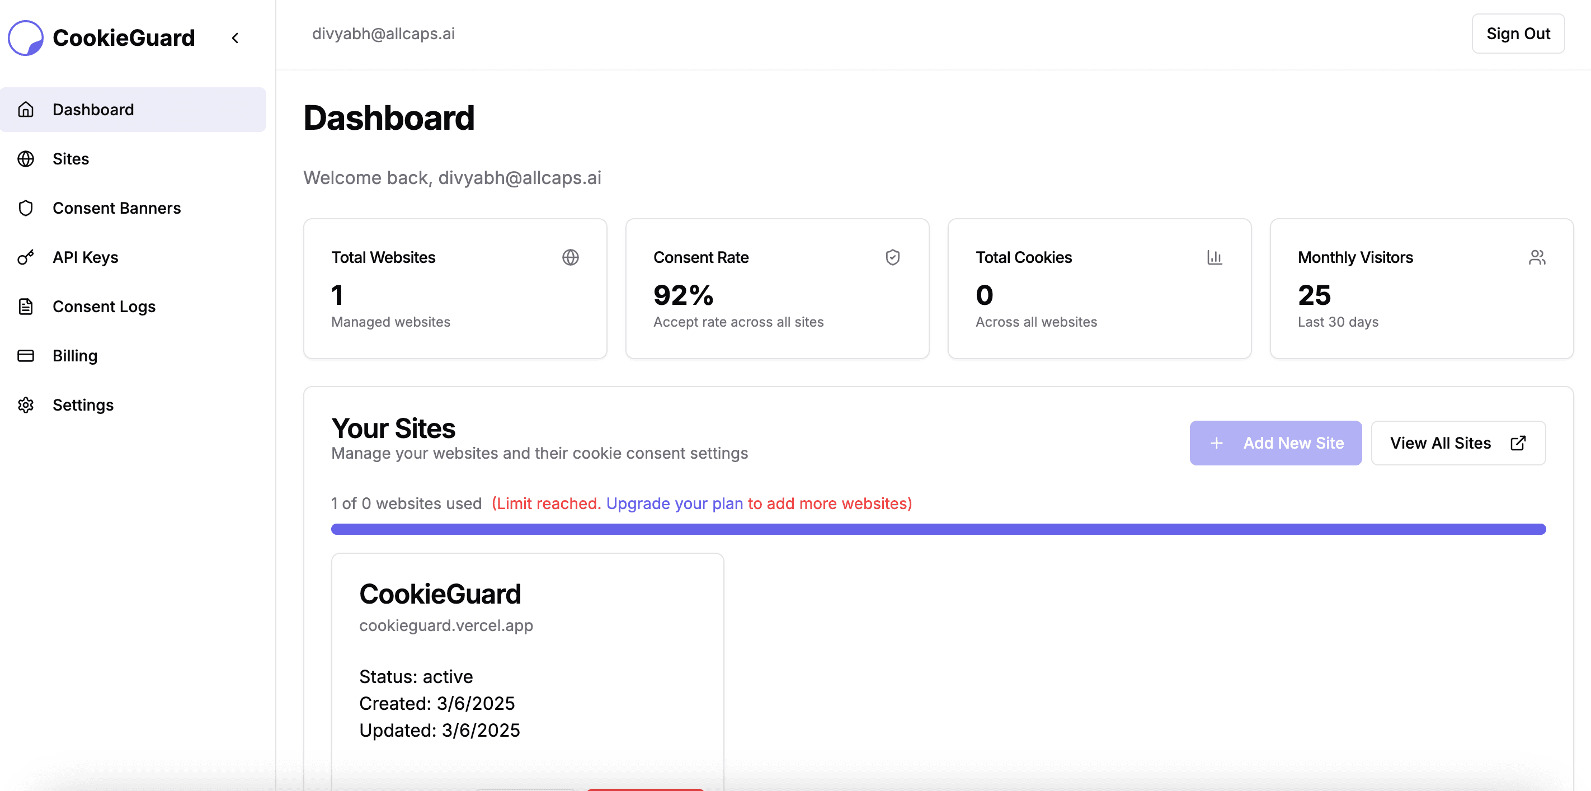Navigate to API Keys
Viewport: 1591px width, 791px height.
(133, 257)
